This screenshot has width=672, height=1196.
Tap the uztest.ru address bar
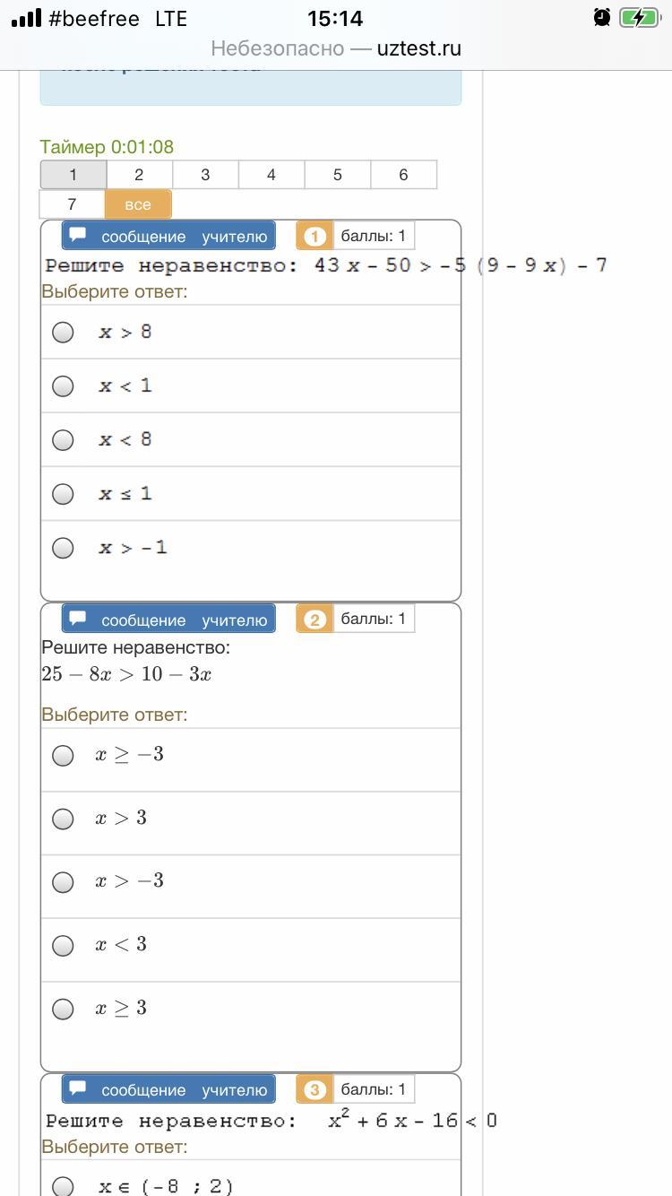(x=336, y=48)
